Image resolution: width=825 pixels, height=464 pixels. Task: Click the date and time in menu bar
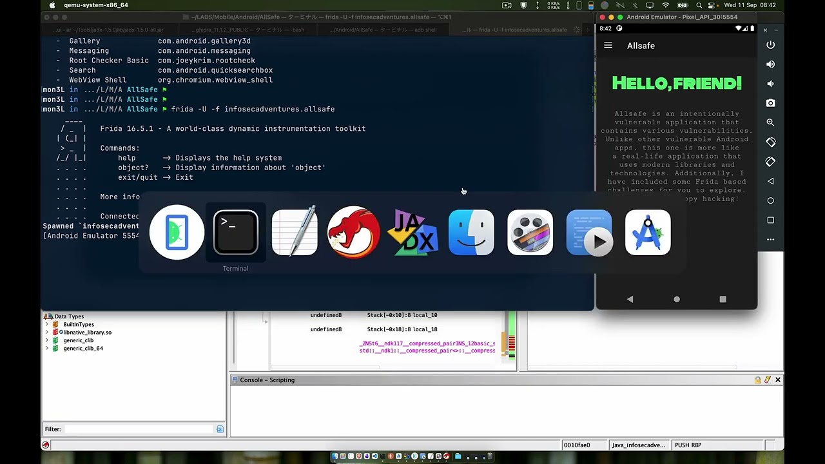[750, 5]
